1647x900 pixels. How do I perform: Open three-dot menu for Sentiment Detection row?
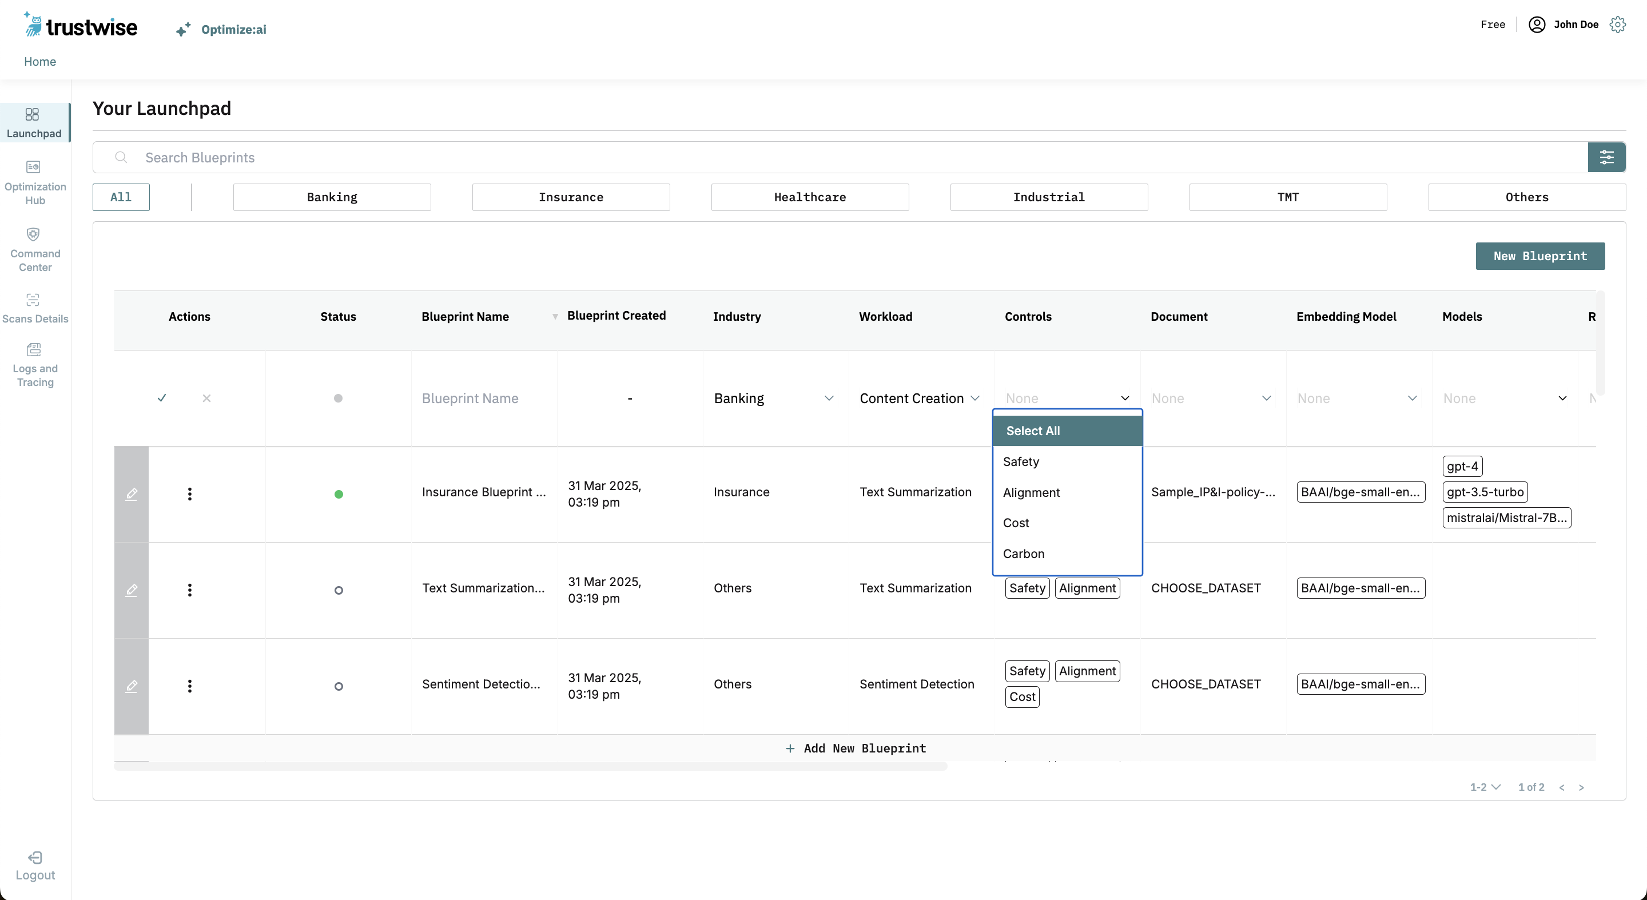point(189,686)
